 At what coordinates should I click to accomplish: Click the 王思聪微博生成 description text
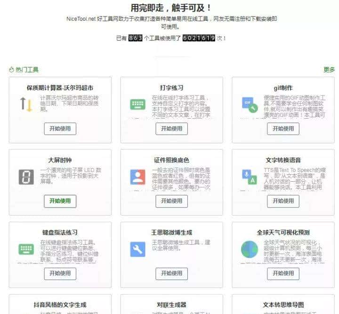click(181, 245)
